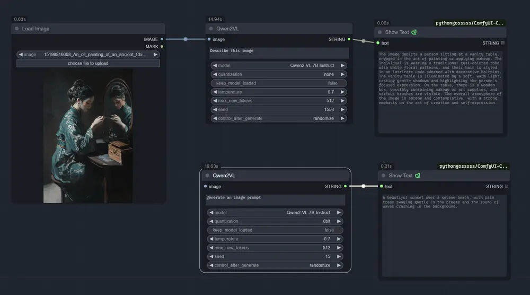Open the model dropdown on the Qwen2VL node with seed 15

pyautogui.click(x=275, y=212)
